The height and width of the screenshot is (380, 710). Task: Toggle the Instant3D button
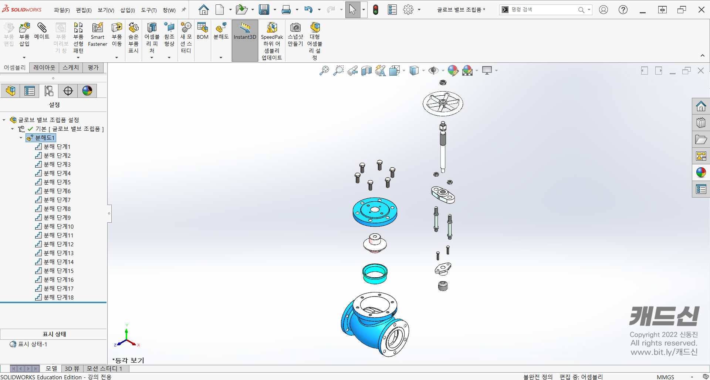point(245,41)
